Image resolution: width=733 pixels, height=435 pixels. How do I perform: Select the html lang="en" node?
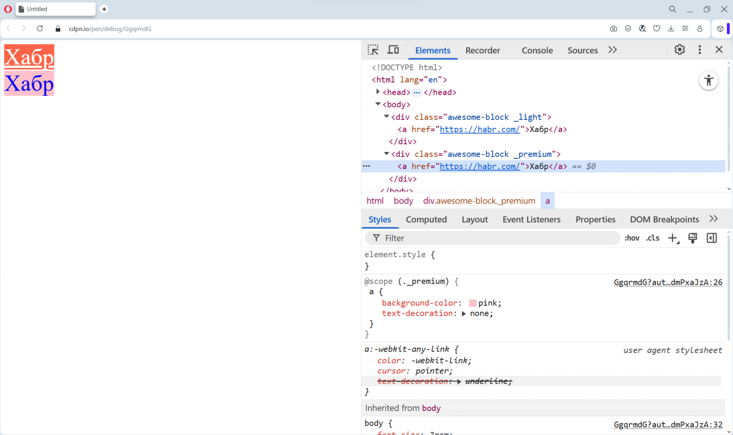(x=409, y=80)
